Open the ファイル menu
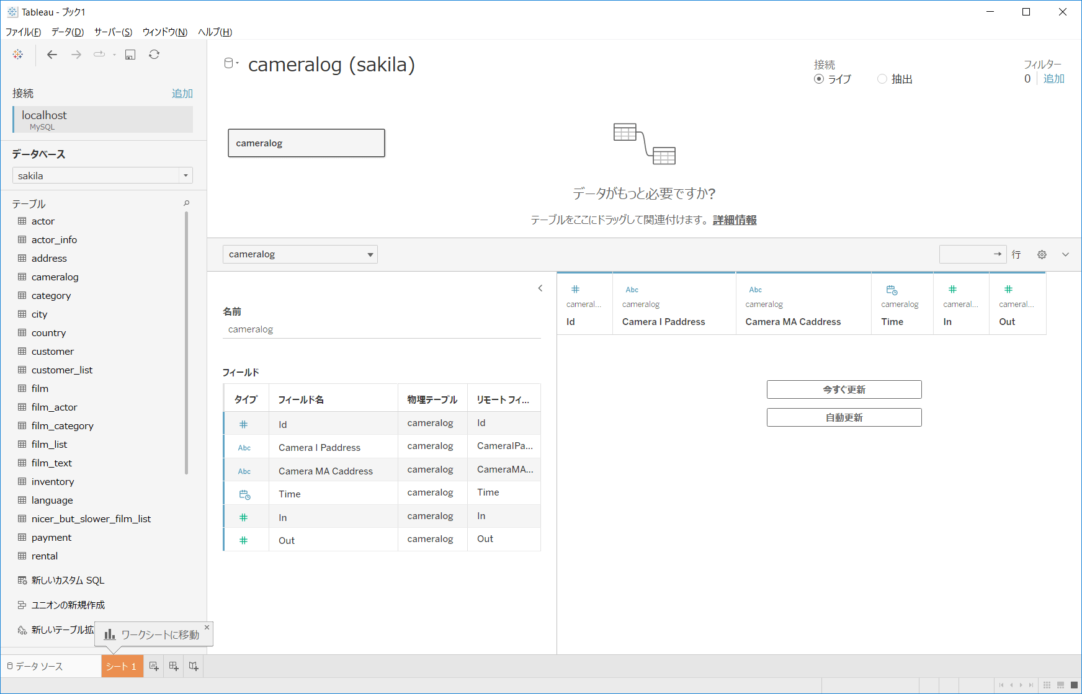 pyautogui.click(x=23, y=32)
